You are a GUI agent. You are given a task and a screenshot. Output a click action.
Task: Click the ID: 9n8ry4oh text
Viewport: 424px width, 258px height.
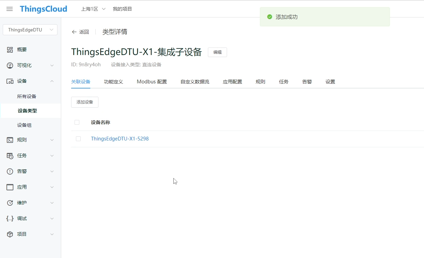point(86,65)
